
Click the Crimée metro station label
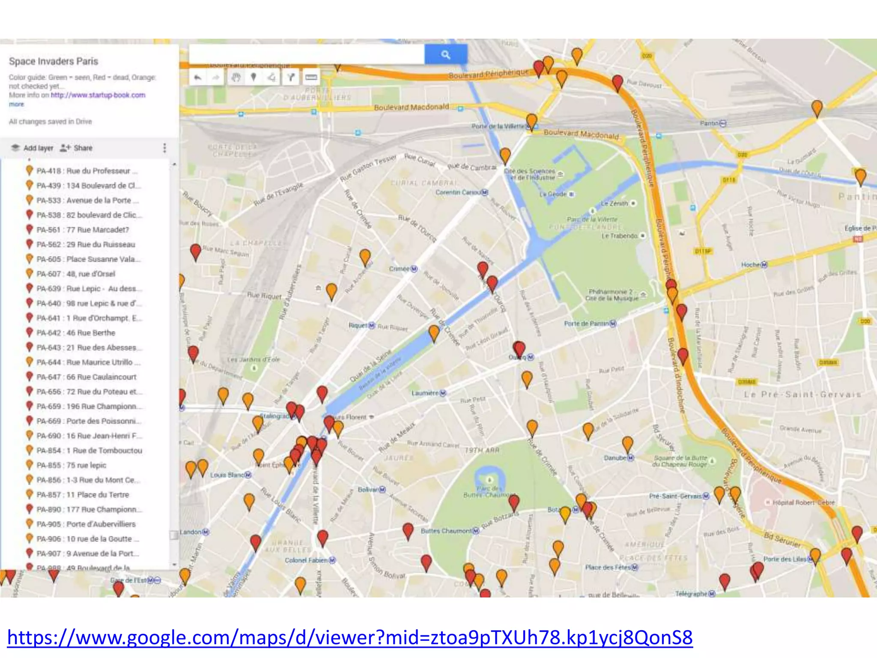coord(403,269)
